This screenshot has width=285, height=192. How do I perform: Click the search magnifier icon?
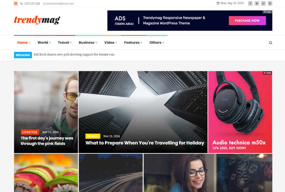click(271, 43)
